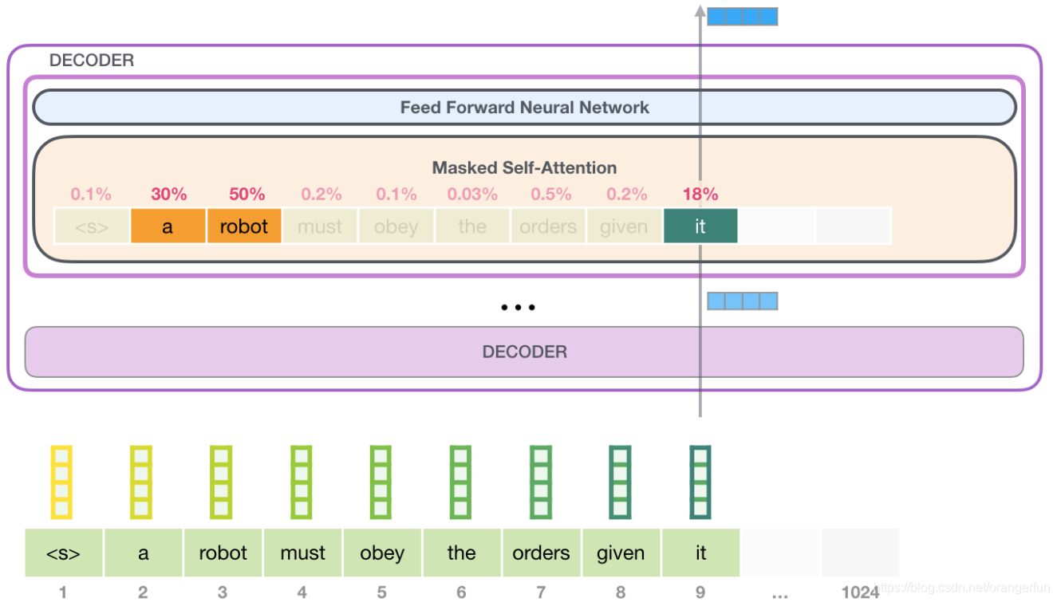Click the embedding vector above the 'robot' input
Viewport: 1057px width, 602px height.
pos(222,482)
